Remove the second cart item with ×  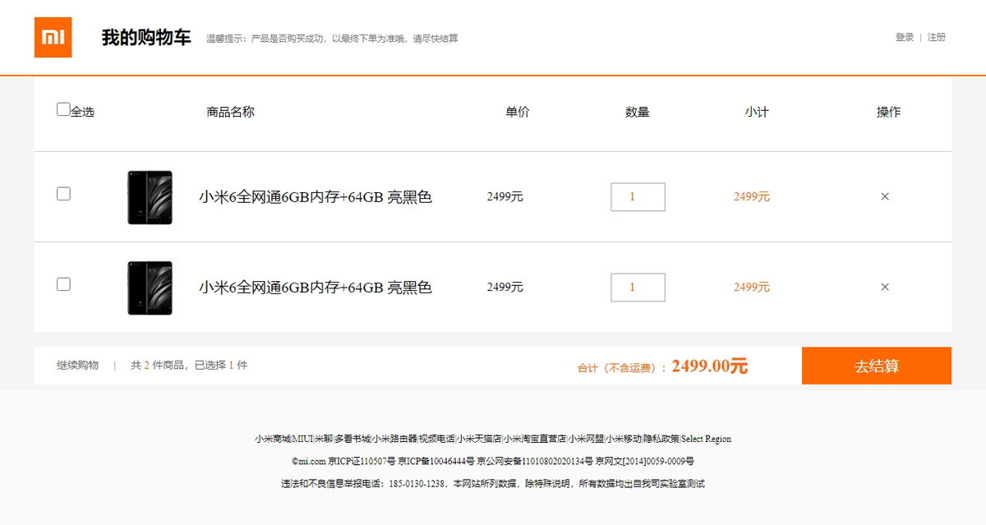click(x=885, y=287)
